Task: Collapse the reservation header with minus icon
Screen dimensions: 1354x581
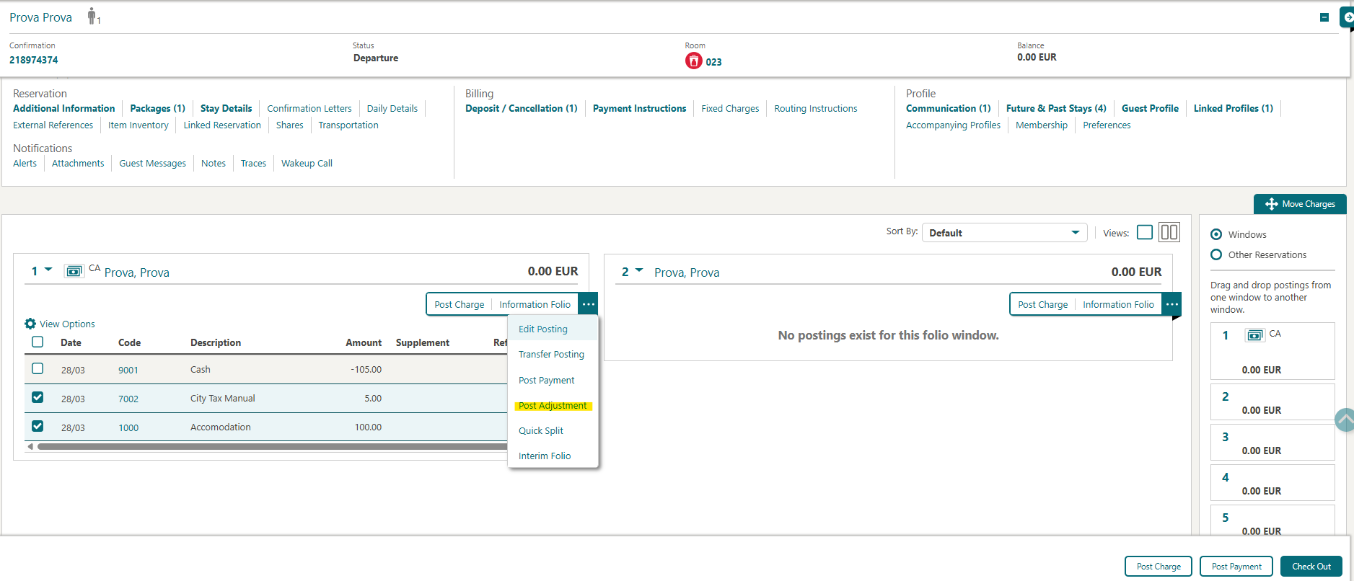Action: pyautogui.click(x=1324, y=17)
